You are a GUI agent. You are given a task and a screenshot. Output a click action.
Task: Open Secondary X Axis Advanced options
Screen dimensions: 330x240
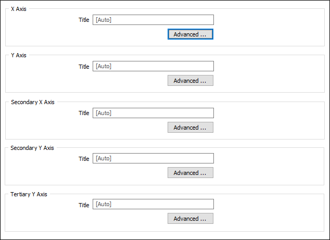point(190,128)
